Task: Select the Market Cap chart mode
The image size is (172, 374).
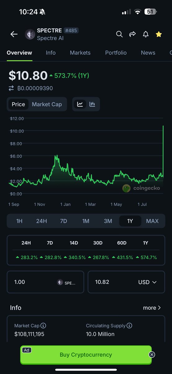Action: point(47,104)
